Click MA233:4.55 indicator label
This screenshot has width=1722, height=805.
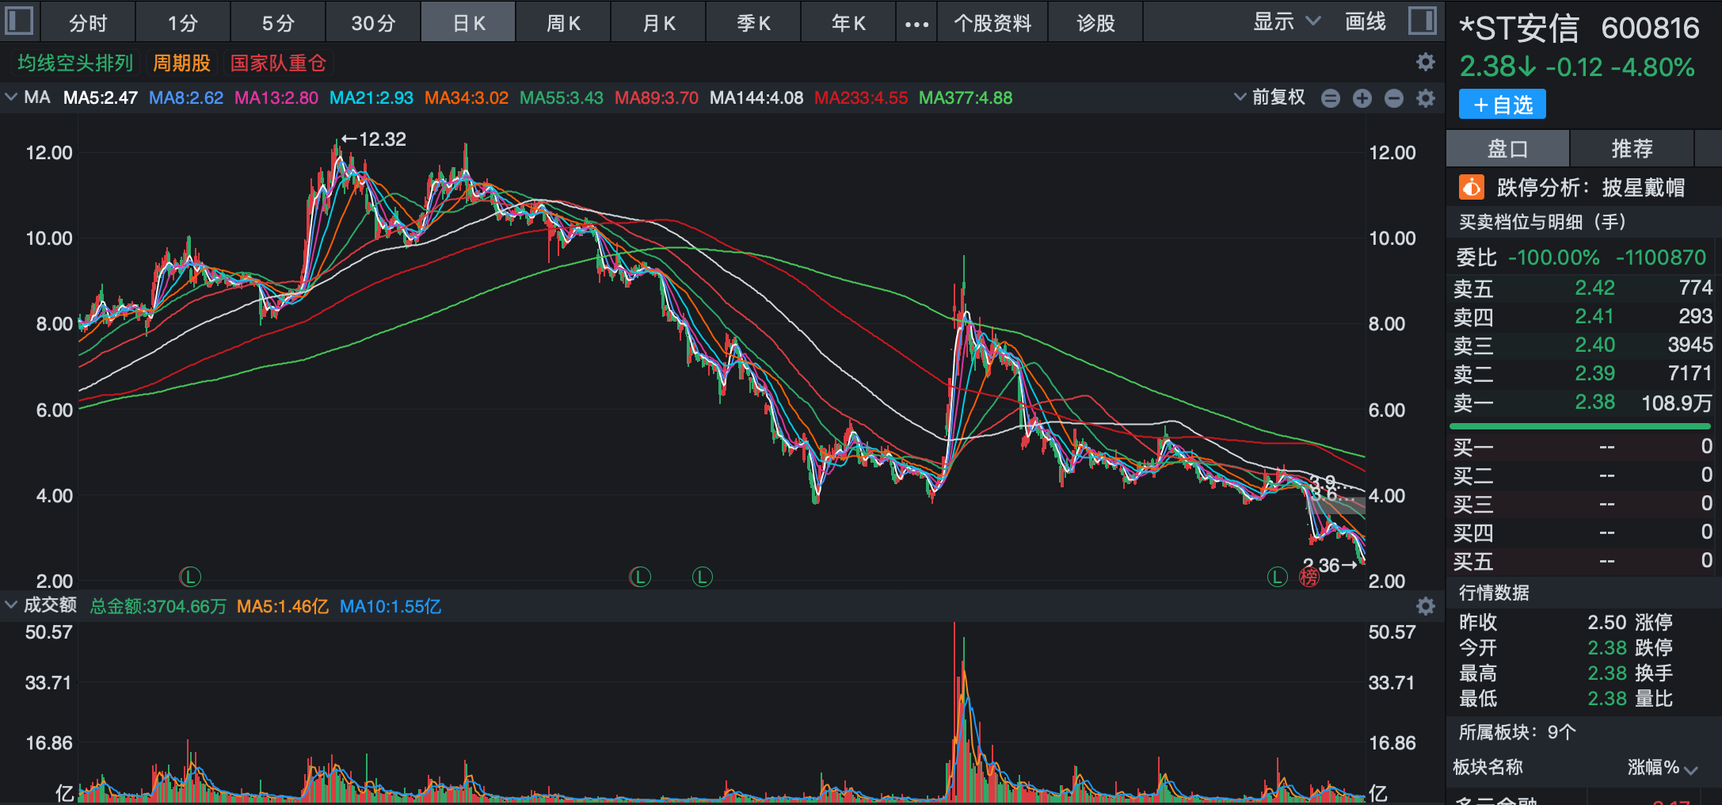tap(861, 98)
